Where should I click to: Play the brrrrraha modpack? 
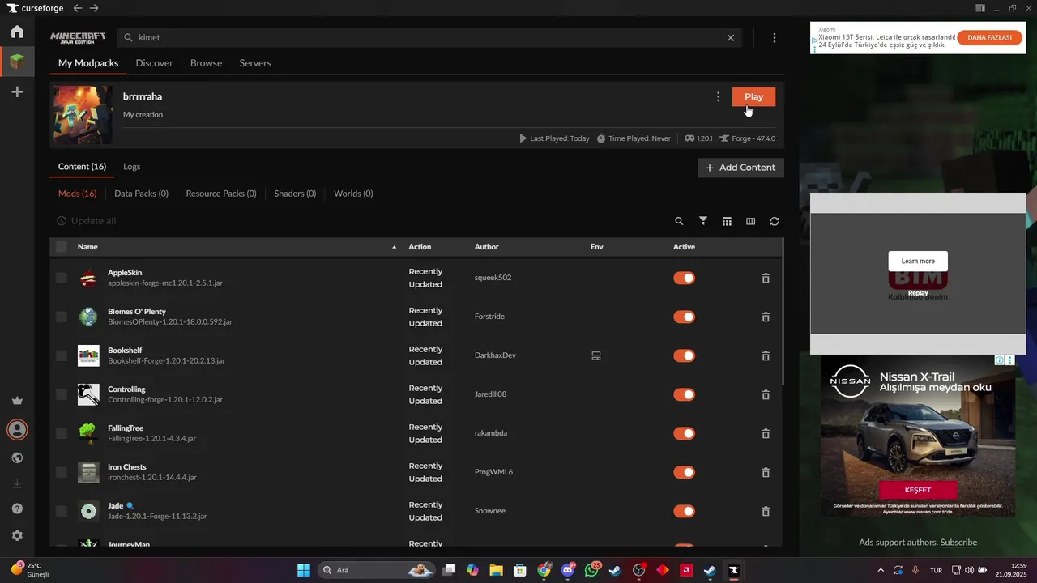click(x=753, y=96)
